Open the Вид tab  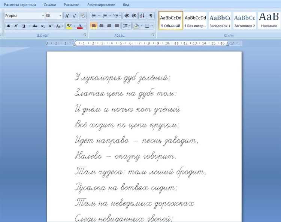(x=126, y=5)
